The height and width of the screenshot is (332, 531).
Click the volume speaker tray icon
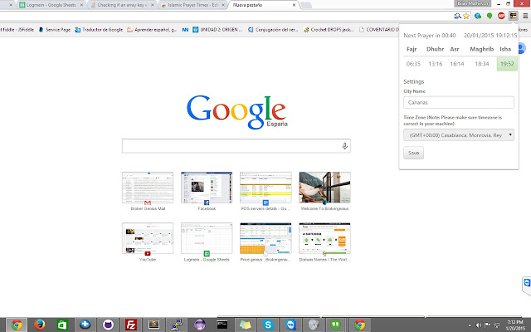479,325
